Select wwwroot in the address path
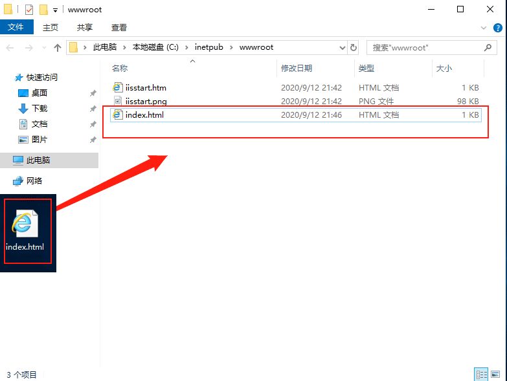507x381 pixels. point(256,47)
